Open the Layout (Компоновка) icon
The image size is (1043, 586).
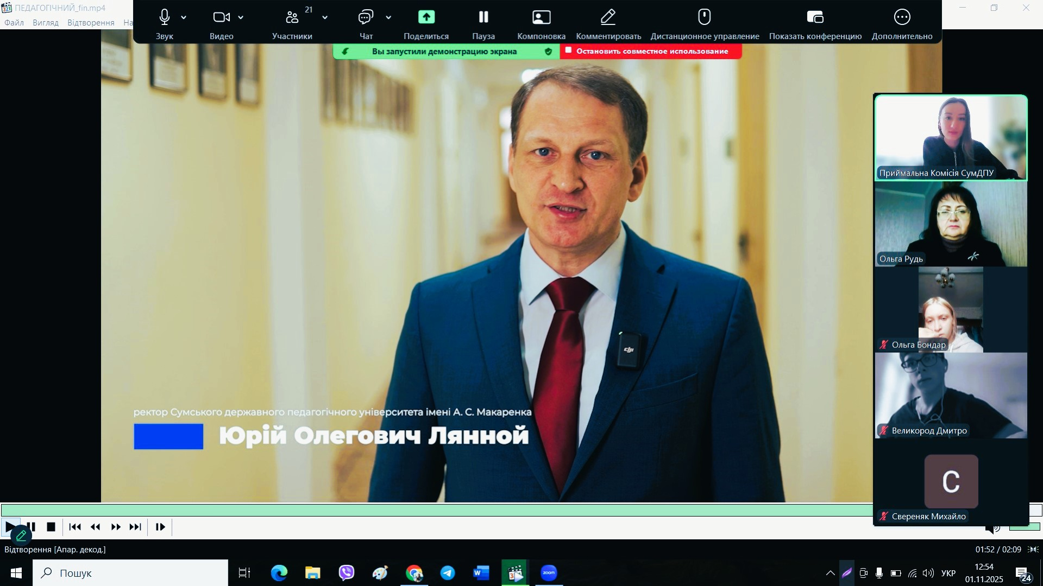pyautogui.click(x=541, y=17)
